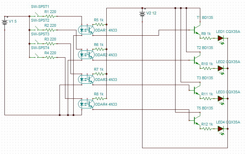Click the R12 1k resistor
The image size is (245, 154).
207,129
